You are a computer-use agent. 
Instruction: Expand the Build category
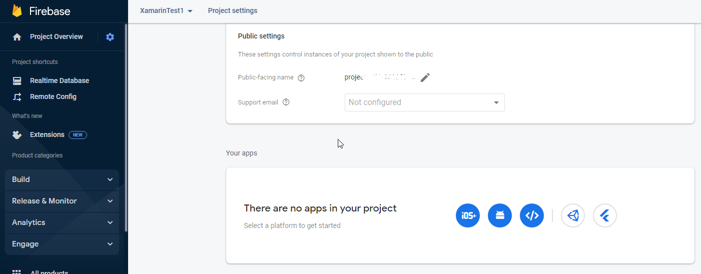[62, 179]
